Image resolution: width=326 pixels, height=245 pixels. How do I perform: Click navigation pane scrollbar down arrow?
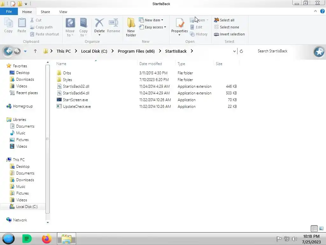pos(48,222)
